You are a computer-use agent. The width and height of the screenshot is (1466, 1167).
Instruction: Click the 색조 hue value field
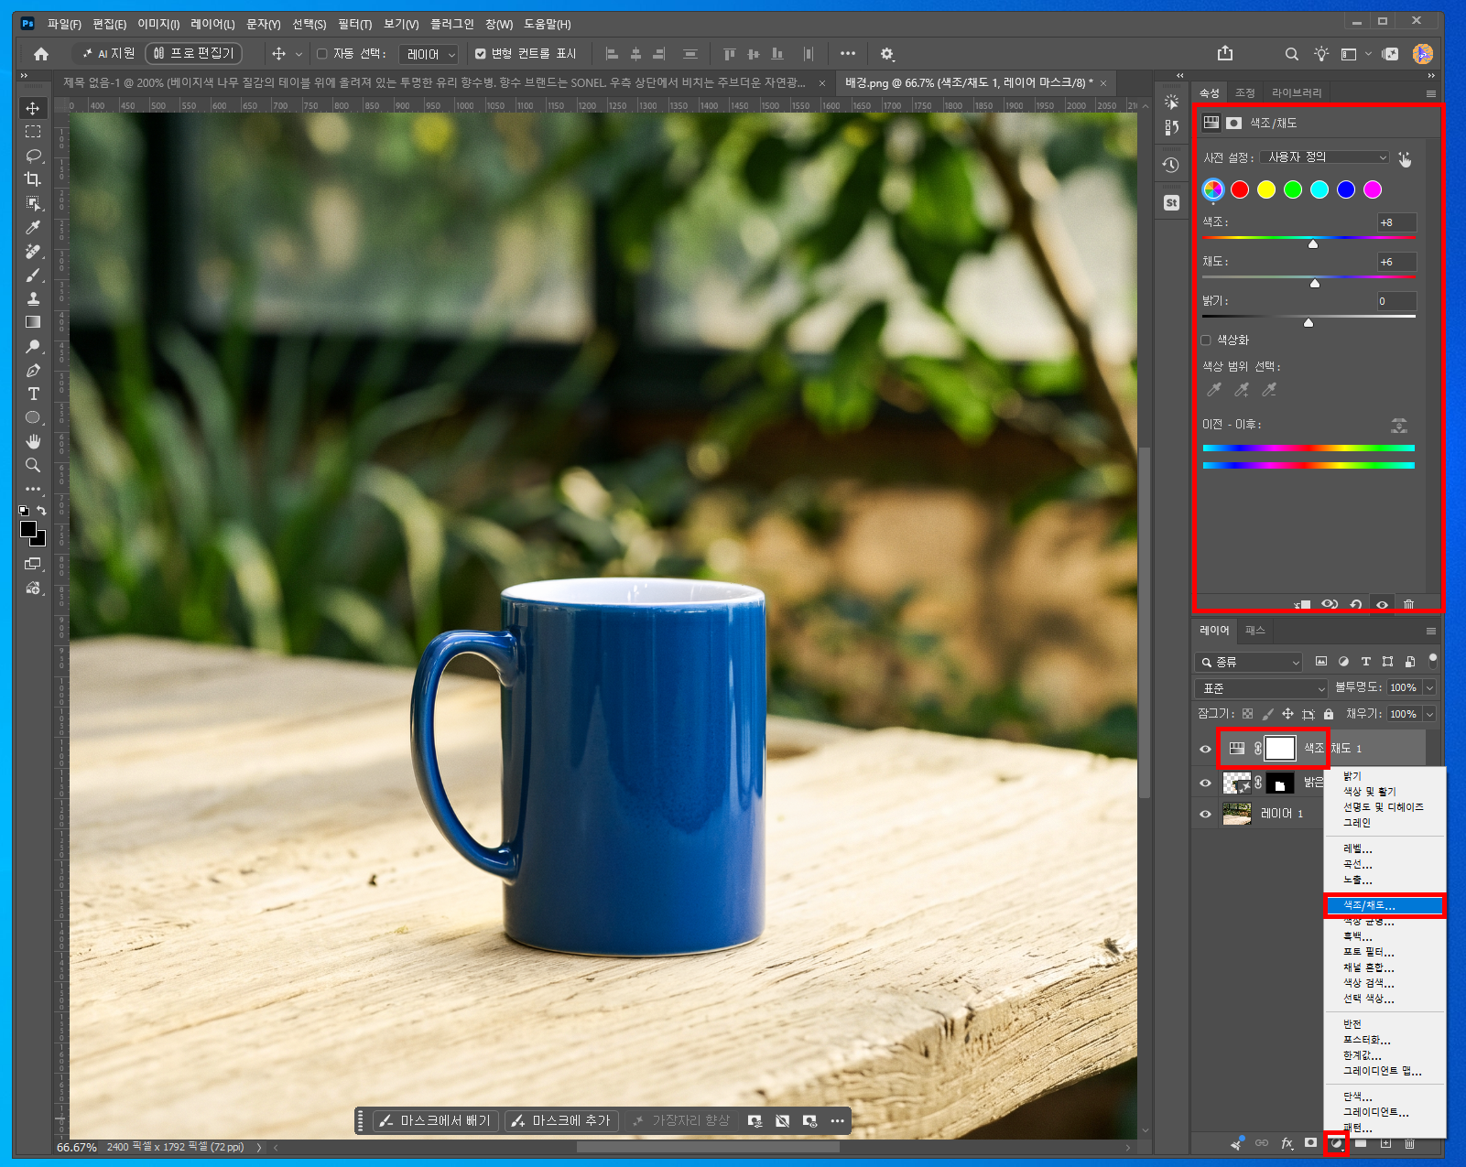click(1397, 222)
